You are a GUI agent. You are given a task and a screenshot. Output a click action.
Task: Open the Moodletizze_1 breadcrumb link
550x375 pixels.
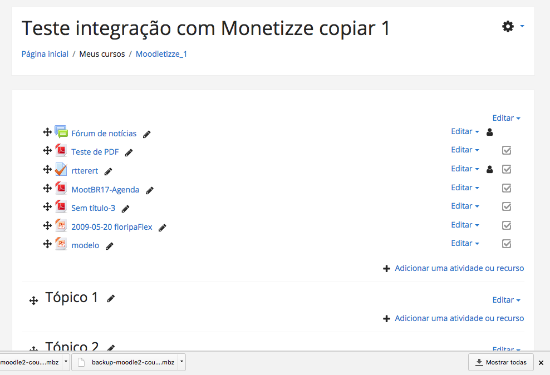(x=161, y=54)
